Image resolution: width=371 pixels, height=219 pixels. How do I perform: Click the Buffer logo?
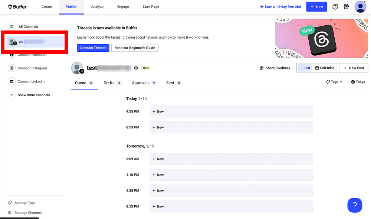pyautogui.click(x=17, y=7)
